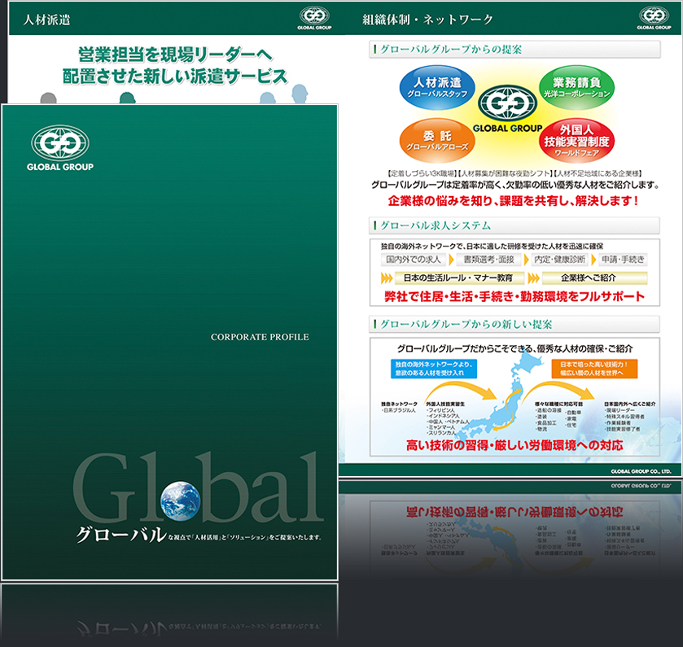Click the globe image in the Global wordmark
Image resolution: width=683 pixels, height=647 pixels.
pos(180,501)
